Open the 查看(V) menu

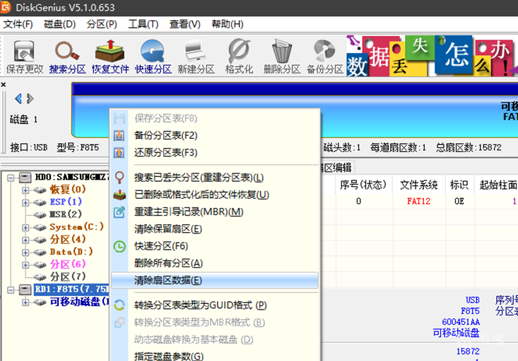pos(184,24)
